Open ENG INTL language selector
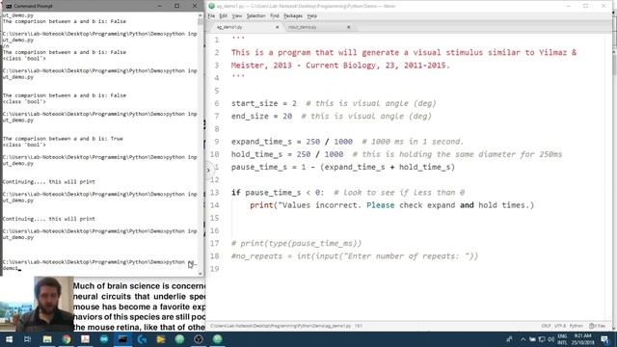The height and width of the screenshot is (347, 617). tap(562, 339)
